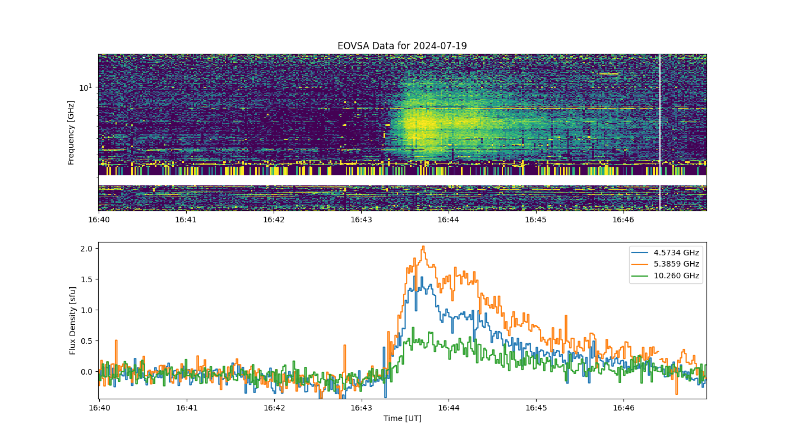Click the 'Frequency [GHz]' axis label
Viewport: 785px width, 448px height.
pos(71,133)
